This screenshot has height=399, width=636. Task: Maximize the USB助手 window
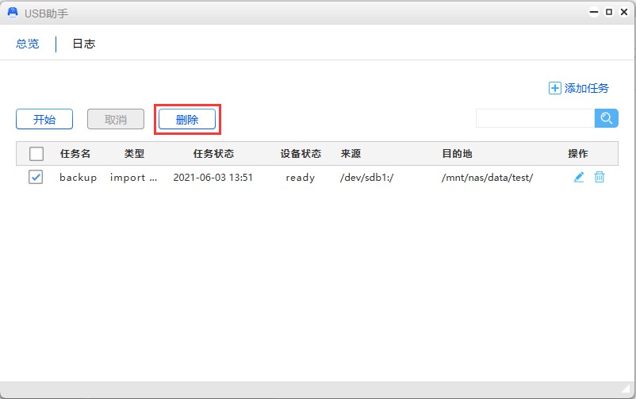coord(608,13)
